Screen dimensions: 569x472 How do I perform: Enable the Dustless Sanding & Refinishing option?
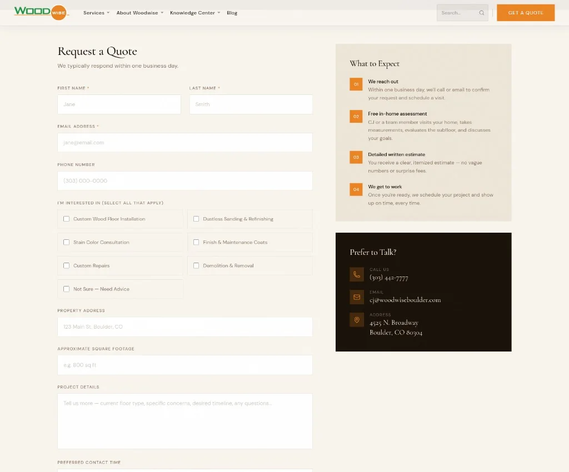click(x=196, y=219)
